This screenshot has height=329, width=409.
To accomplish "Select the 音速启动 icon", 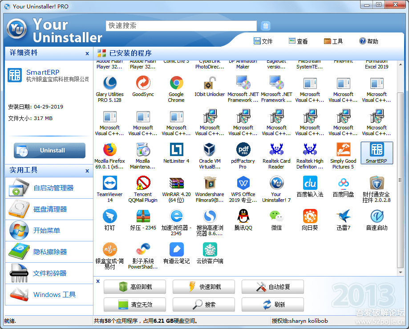I will click(377, 216).
